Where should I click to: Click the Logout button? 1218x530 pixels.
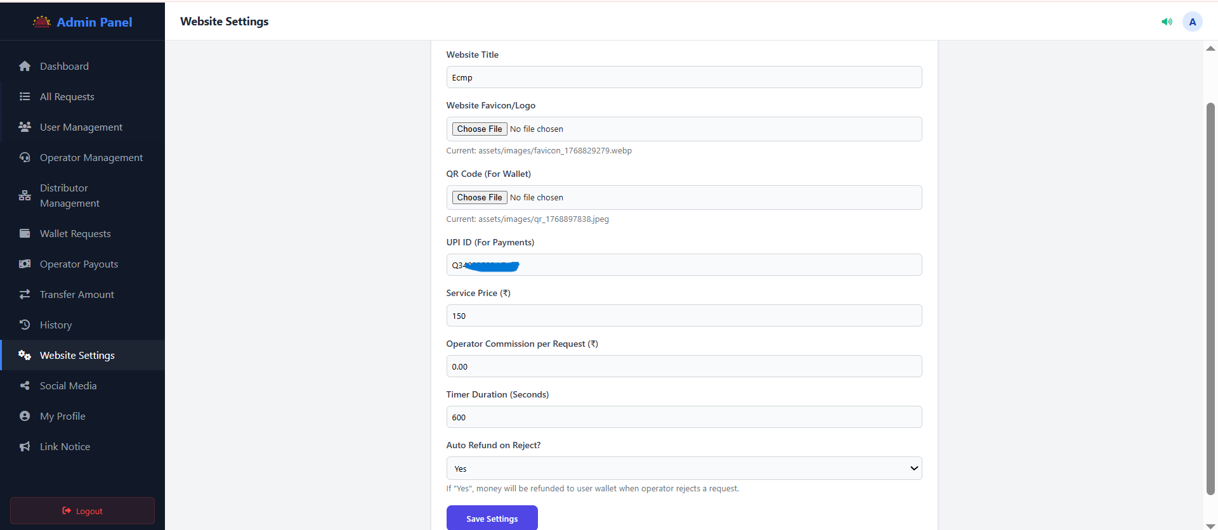82,511
